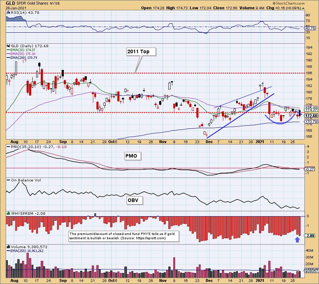The height and width of the screenshot is (284, 319).
Task: Select the Volume 9,380,572 legend label
Action: click(29, 247)
